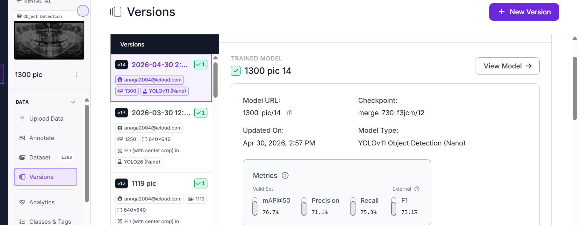Click the v13 trained model checkmark badge
The height and width of the screenshot is (225, 582).
pos(201,113)
